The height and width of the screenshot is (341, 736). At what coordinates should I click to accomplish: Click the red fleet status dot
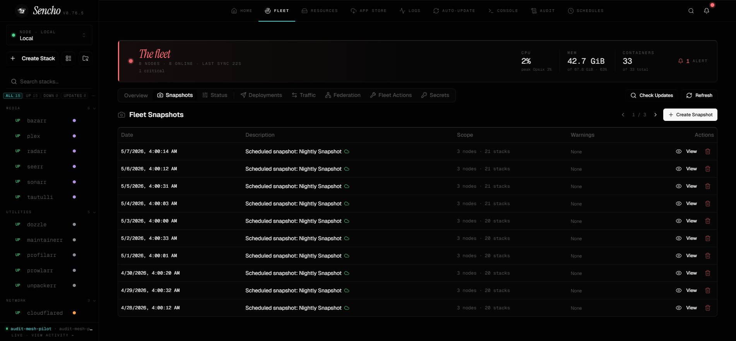pyautogui.click(x=131, y=61)
